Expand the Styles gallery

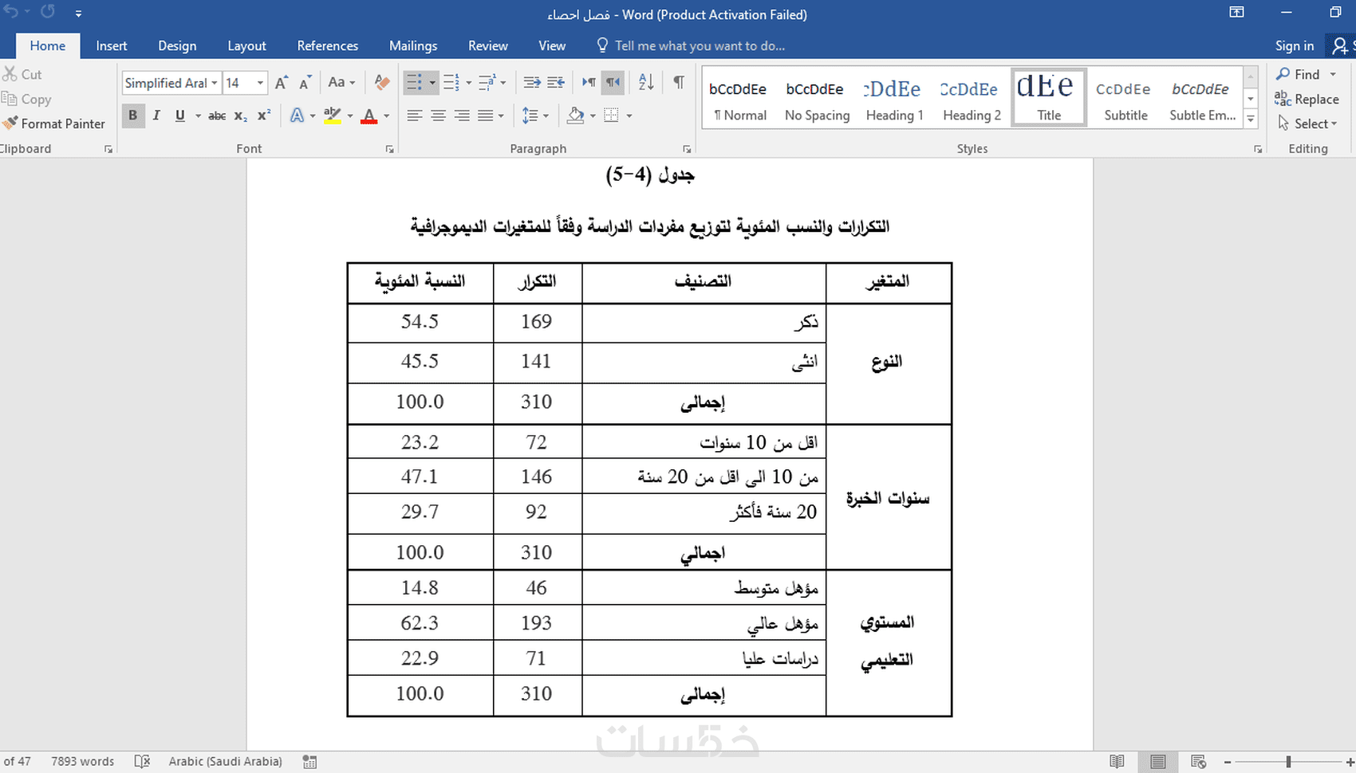tap(1251, 119)
